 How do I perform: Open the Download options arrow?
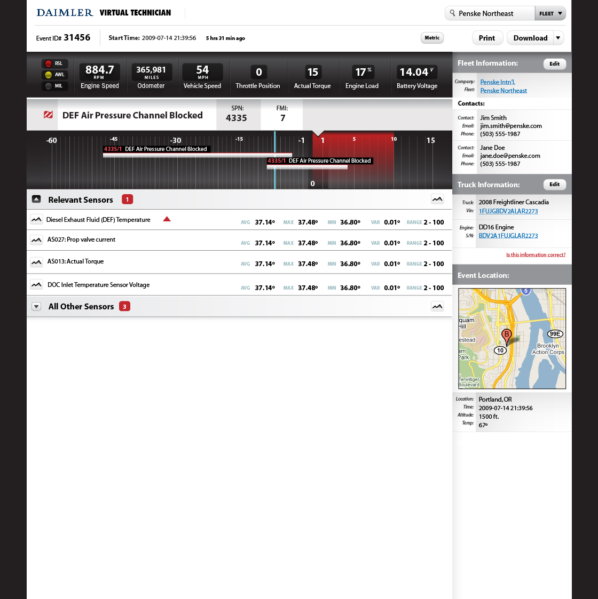558,38
